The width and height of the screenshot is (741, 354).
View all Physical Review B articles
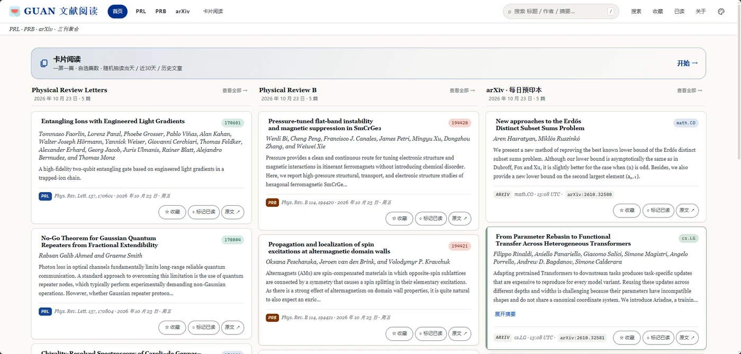(x=462, y=90)
